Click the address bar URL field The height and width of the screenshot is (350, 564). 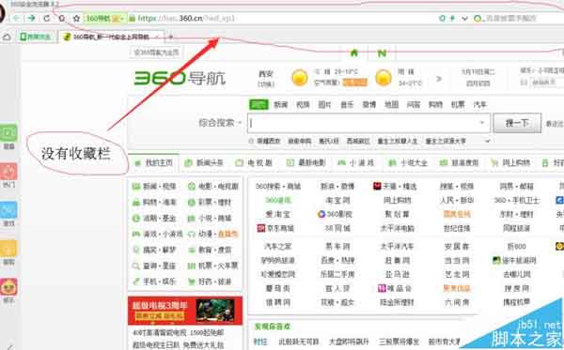[280, 18]
